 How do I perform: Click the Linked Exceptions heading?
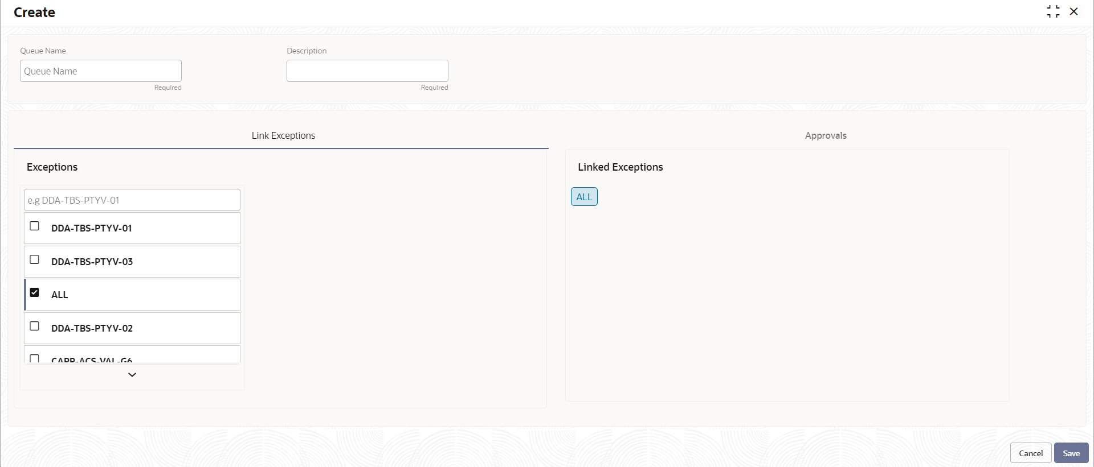tap(621, 167)
